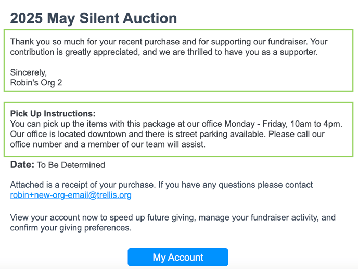Click the bold Date: label
358x269 pixels.
point(22,165)
